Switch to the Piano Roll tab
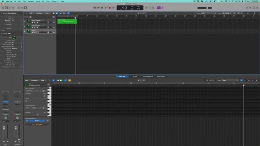260x146 pixels. click(x=122, y=77)
